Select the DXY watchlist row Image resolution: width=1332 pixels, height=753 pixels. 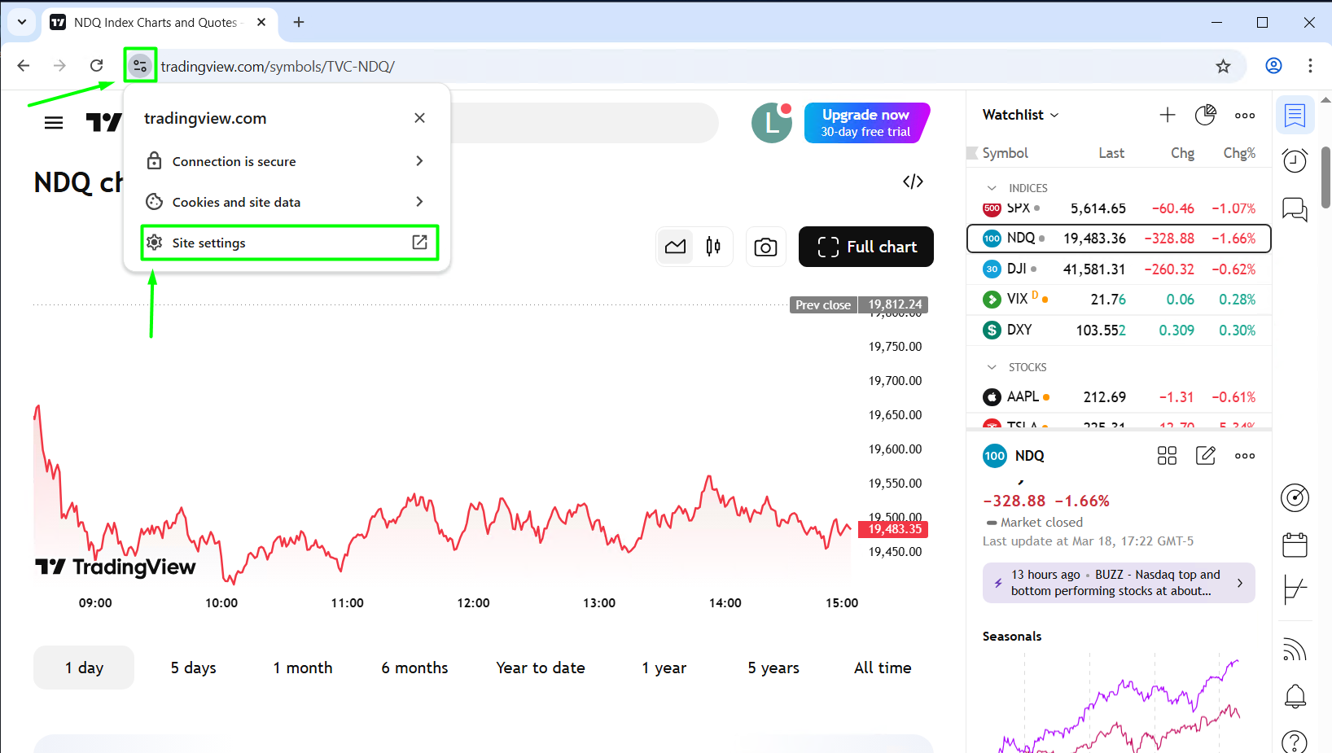pyautogui.click(x=1119, y=330)
